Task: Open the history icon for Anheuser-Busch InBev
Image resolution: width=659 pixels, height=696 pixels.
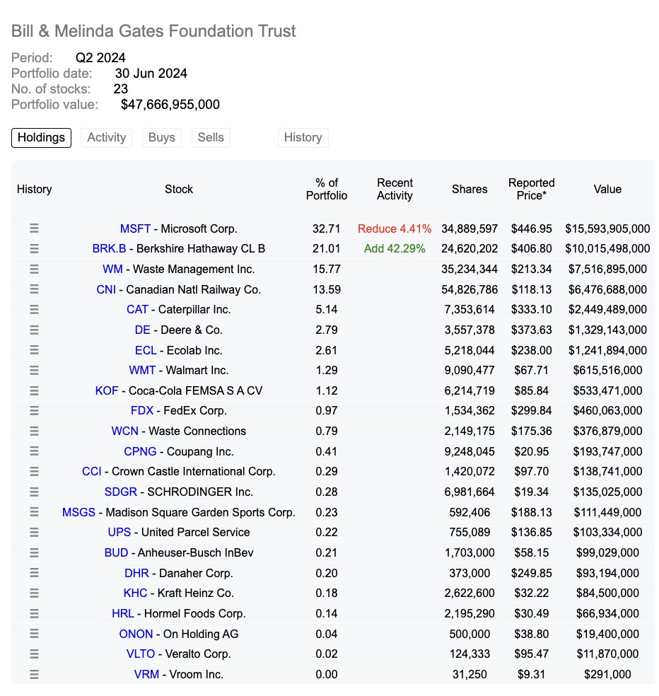Action: coord(34,552)
